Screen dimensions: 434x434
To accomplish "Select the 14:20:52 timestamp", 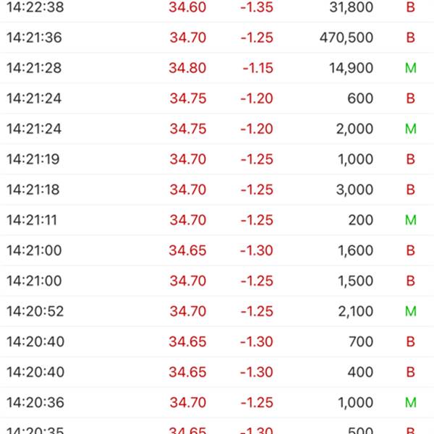I will (35, 311).
